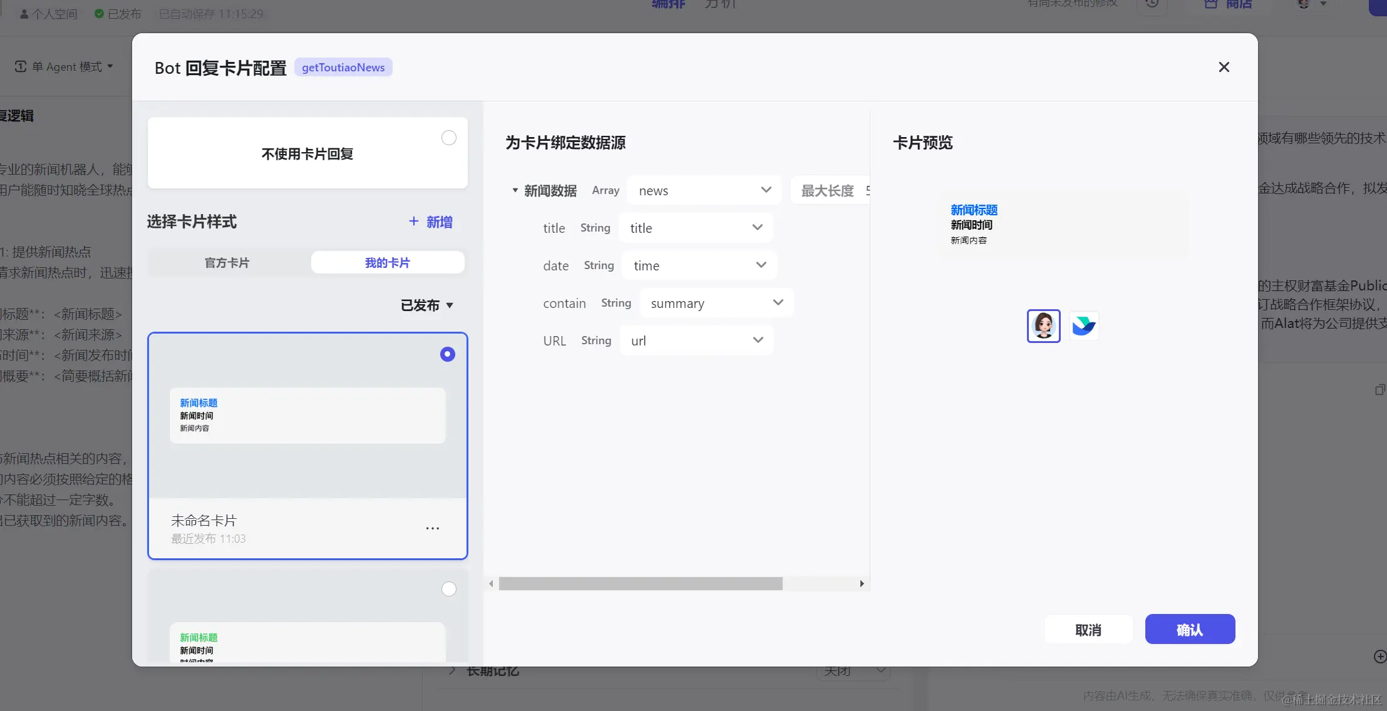1387x711 pixels.
Task: Open the summary field dropdown
Action: 716,303
